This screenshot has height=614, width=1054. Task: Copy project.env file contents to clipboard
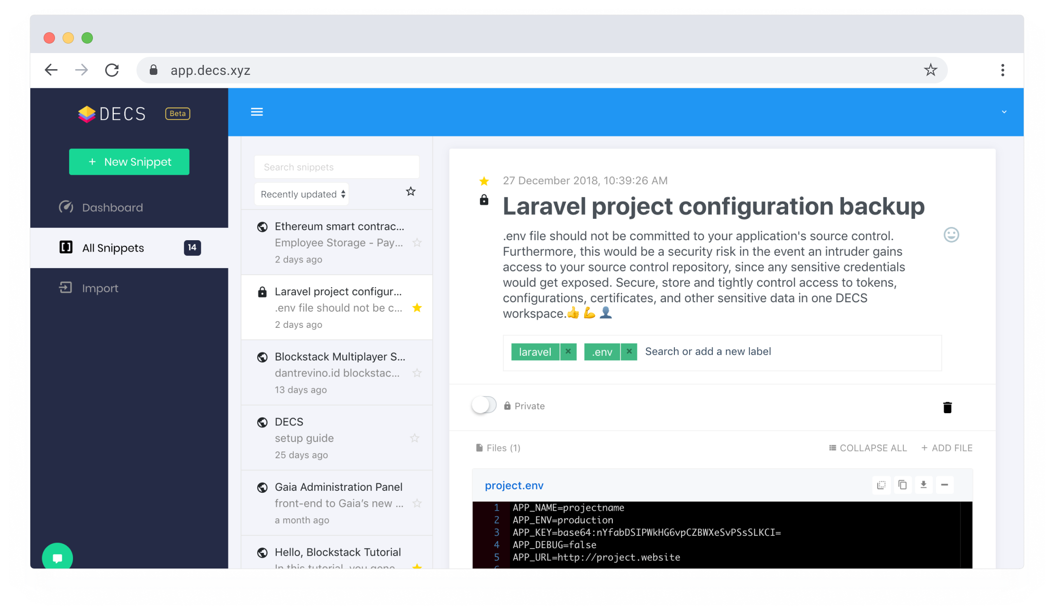[x=902, y=485]
